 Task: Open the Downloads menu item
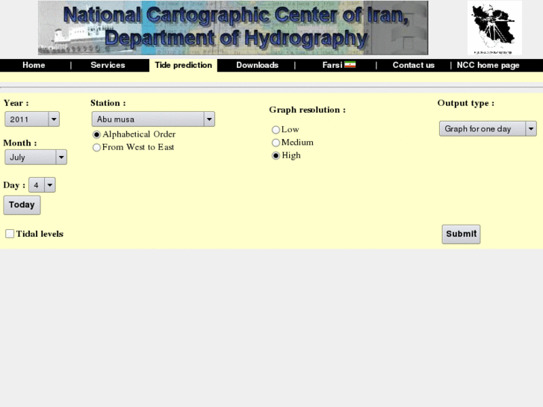coord(257,65)
